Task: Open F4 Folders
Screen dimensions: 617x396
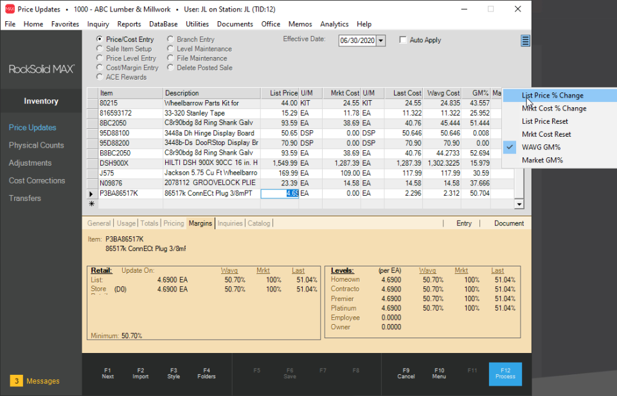Action: [x=206, y=374]
